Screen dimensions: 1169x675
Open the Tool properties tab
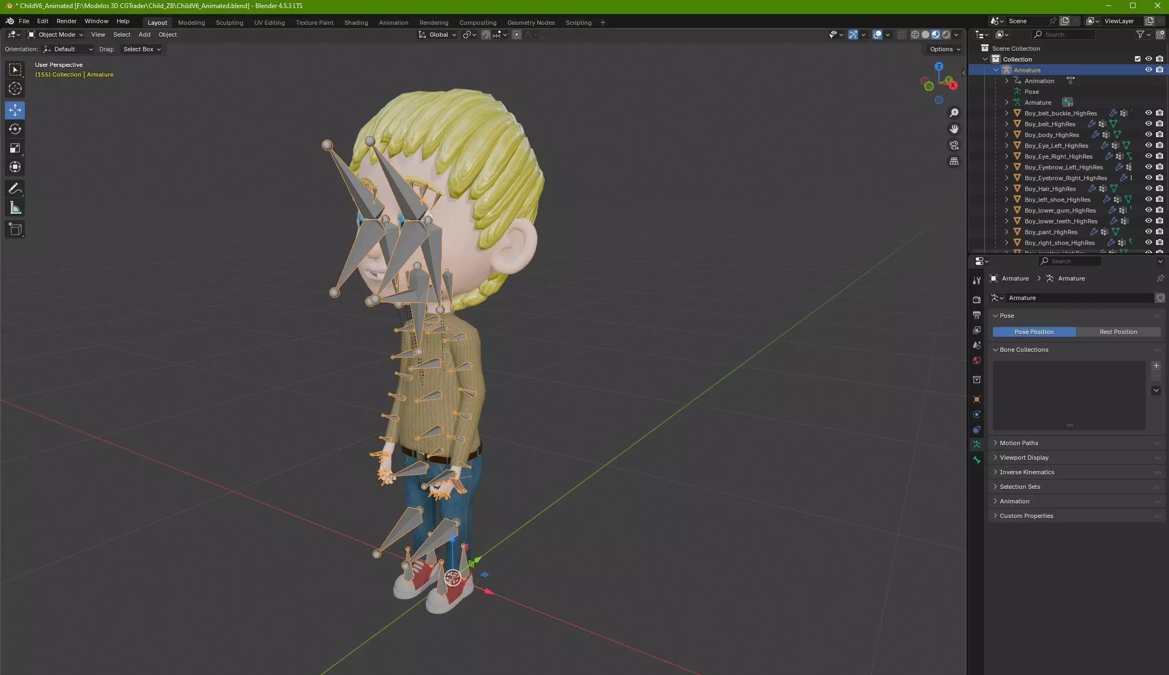pos(976,281)
